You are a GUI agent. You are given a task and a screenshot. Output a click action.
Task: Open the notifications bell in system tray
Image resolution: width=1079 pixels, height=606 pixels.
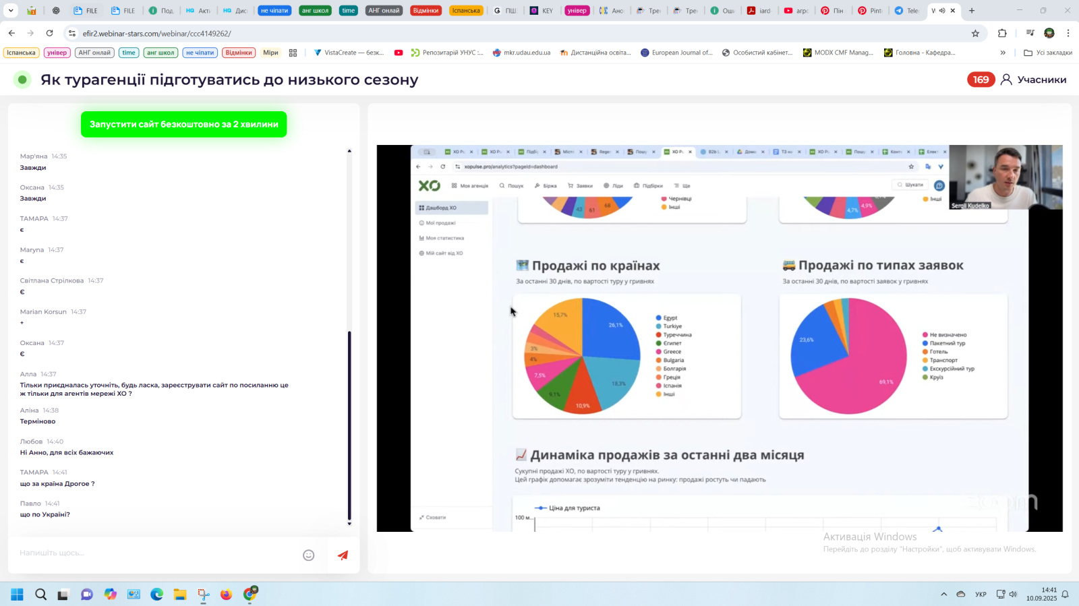tap(1066, 594)
